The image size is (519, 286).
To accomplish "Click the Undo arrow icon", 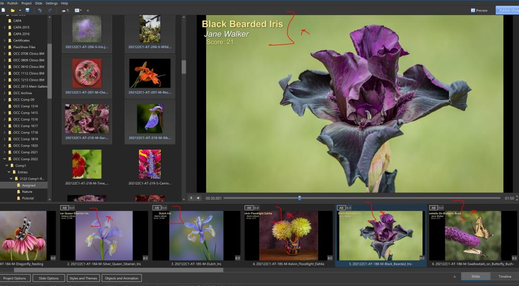I will click(x=40, y=10).
